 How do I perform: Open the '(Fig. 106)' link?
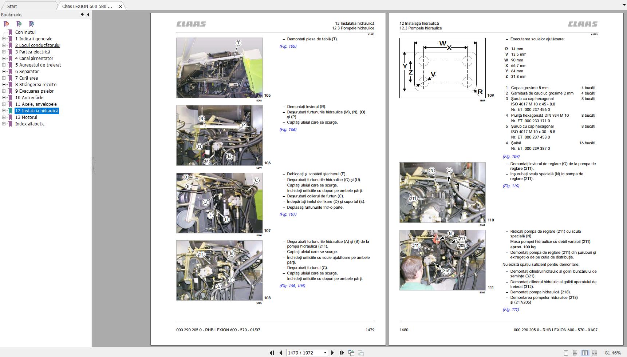coord(288,129)
